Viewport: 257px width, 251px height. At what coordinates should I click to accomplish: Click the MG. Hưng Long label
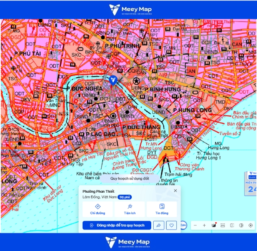point(219,146)
